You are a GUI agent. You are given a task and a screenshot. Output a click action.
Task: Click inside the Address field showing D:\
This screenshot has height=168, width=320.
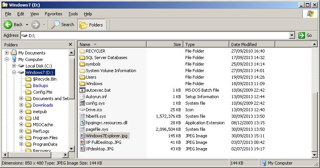click(155, 35)
